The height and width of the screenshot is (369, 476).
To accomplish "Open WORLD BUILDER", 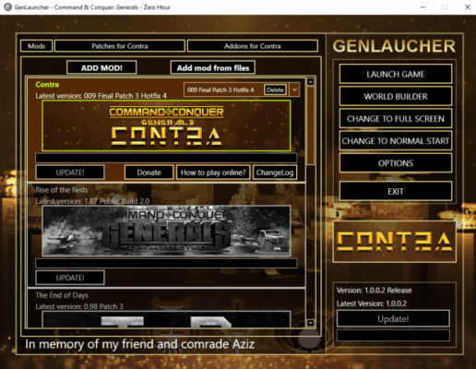I will pyautogui.click(x=396, y=97).
